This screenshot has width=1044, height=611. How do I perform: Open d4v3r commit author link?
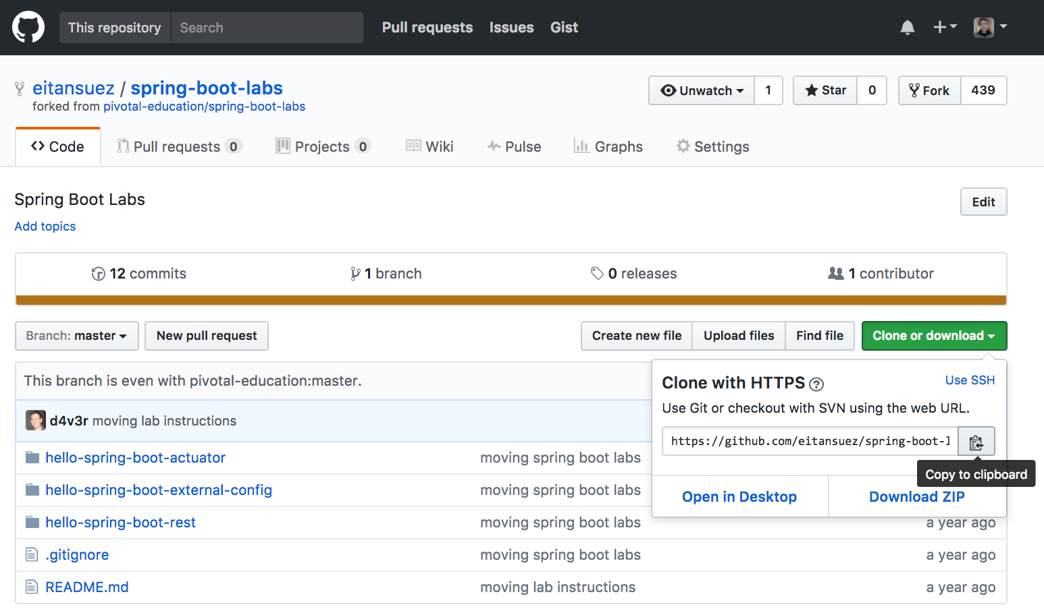[69, 421]
